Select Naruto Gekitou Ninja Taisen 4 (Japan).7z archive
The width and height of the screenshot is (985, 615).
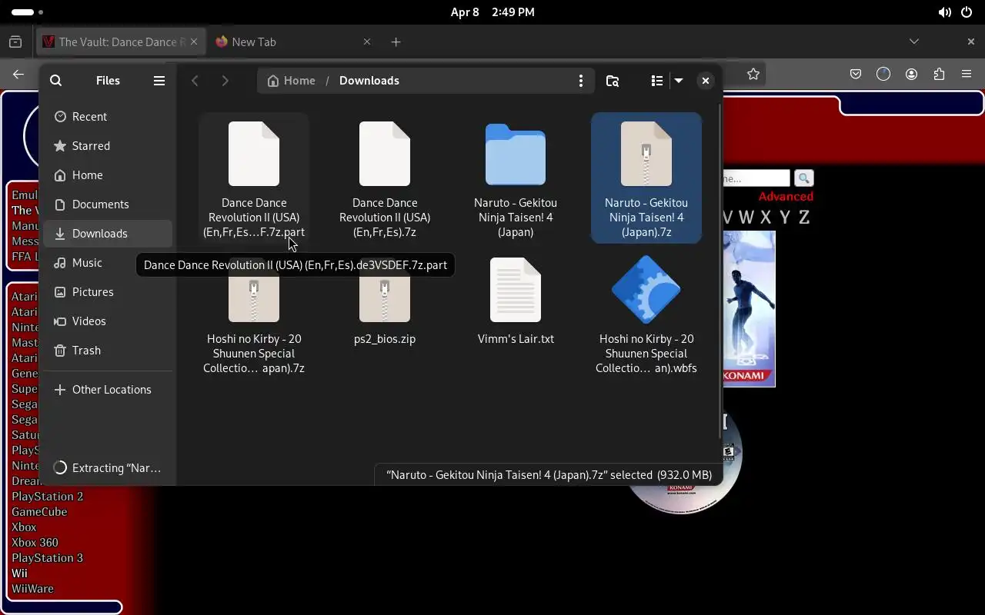point(646,179)
